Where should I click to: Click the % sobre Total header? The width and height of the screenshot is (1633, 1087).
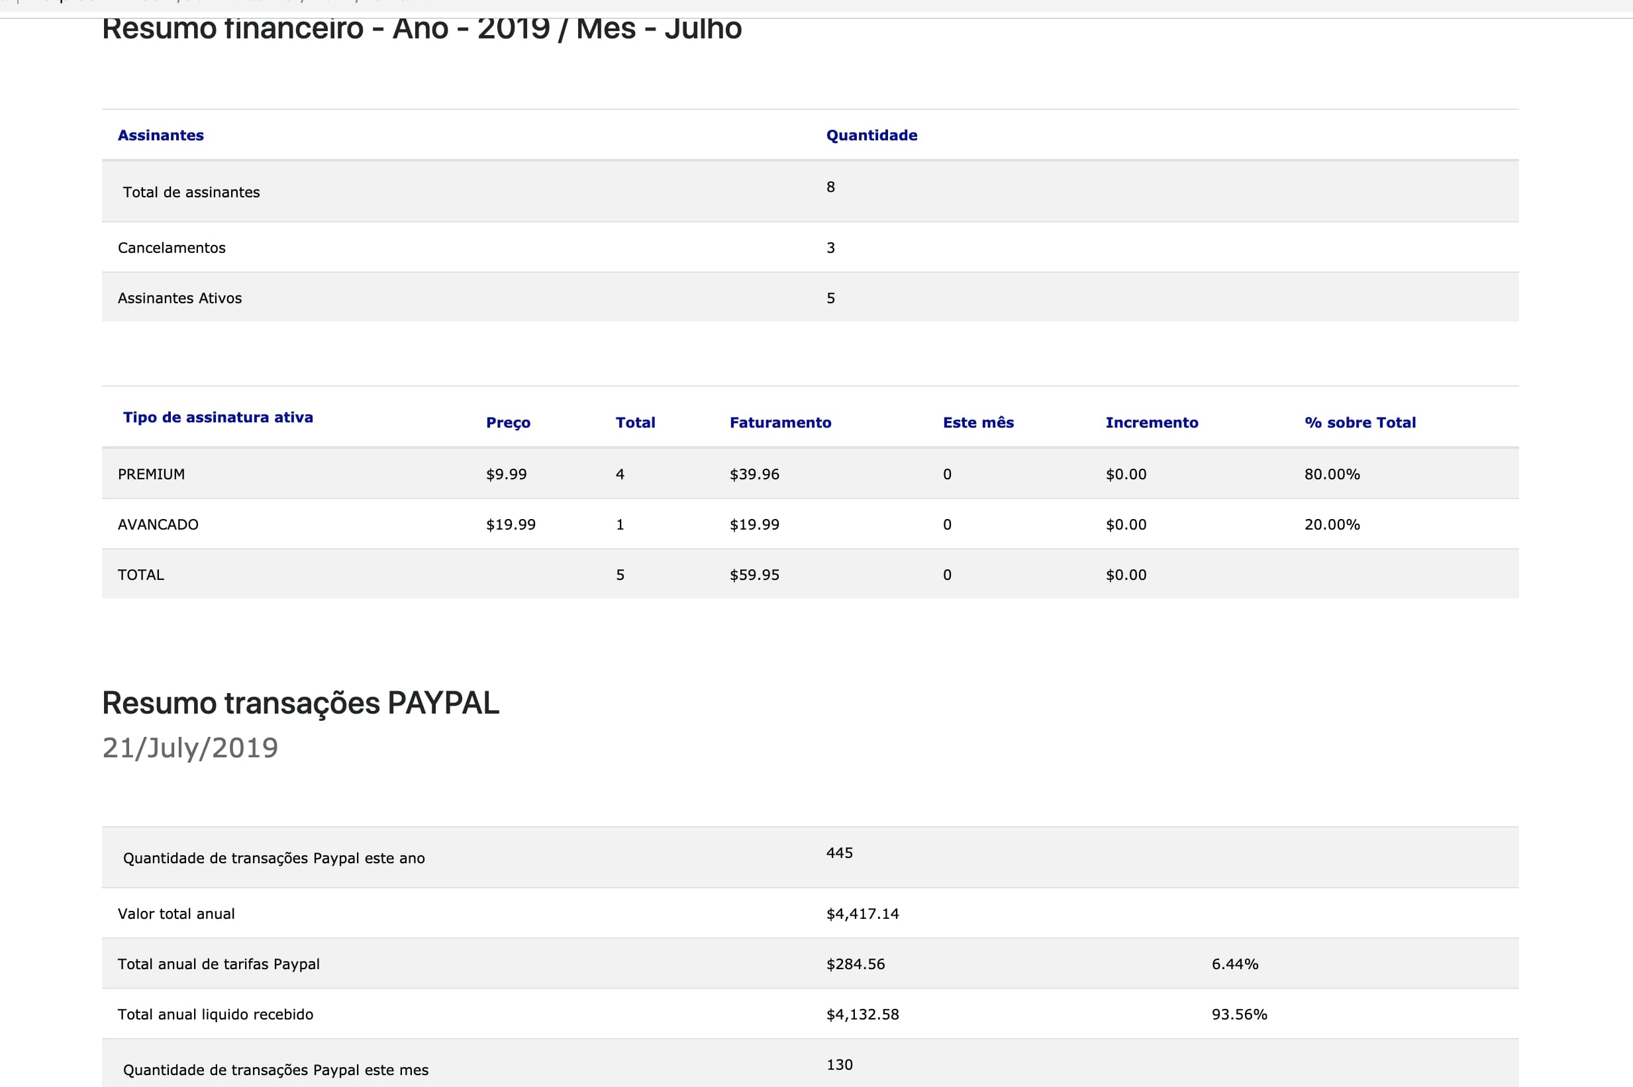(1360, 422)
